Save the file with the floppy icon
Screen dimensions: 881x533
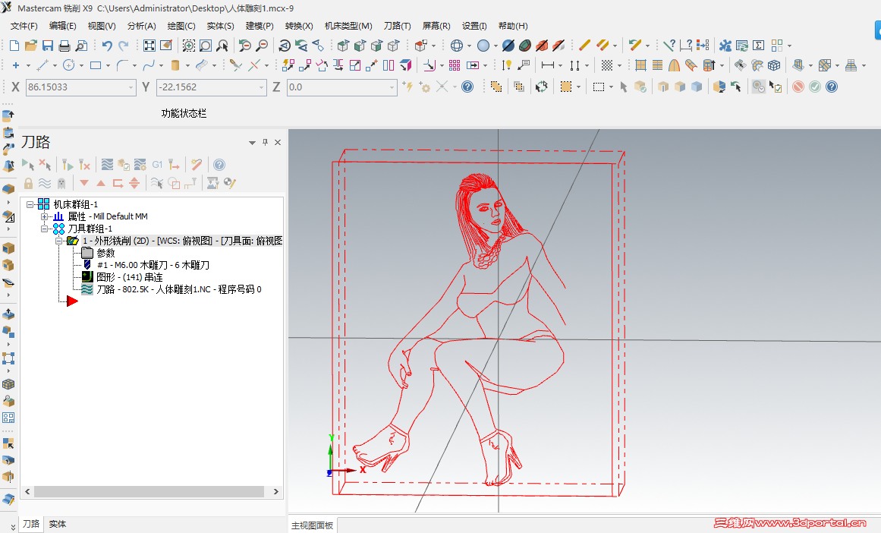(48, 46)
